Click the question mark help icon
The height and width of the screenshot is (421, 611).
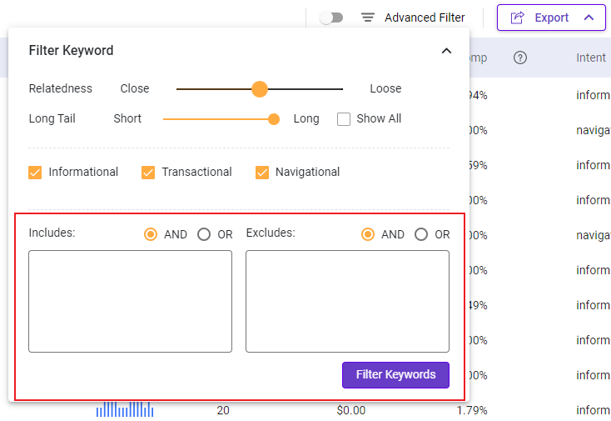pos(519,58)
